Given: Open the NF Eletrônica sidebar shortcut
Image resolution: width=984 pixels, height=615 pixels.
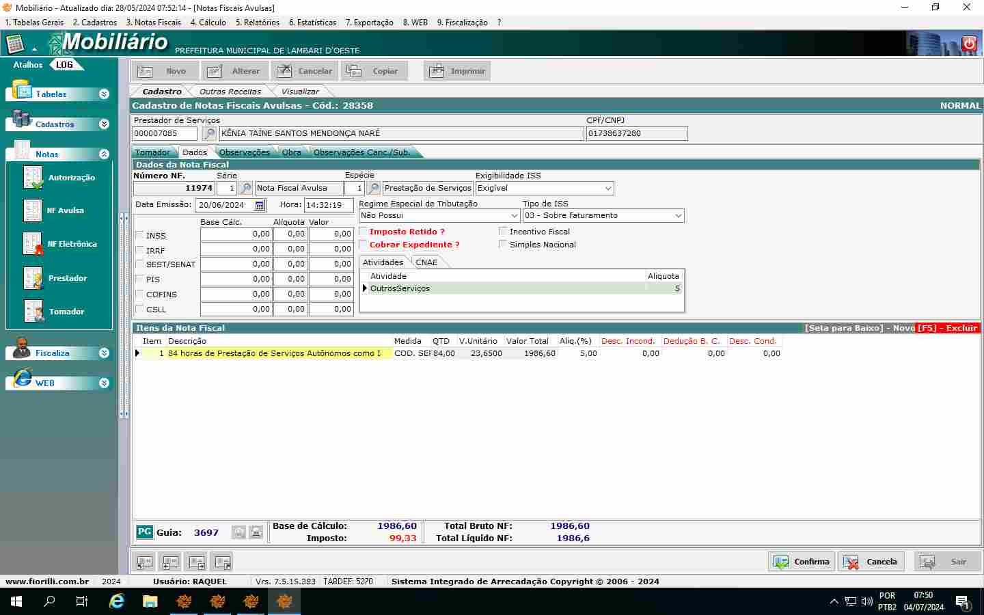Looking at the screenshot, I should (x=33, y=244).
